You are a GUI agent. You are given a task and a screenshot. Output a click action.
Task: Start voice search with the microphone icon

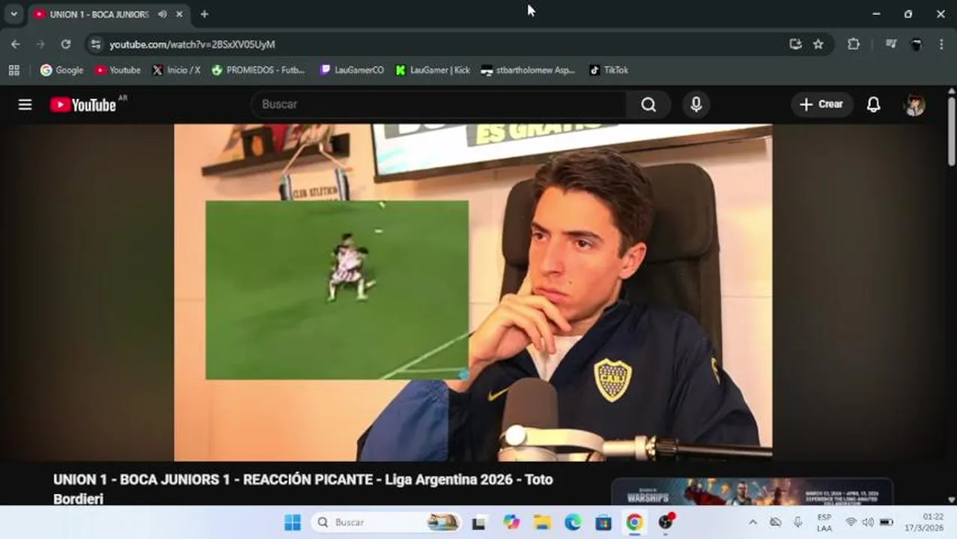coord(696,104)
